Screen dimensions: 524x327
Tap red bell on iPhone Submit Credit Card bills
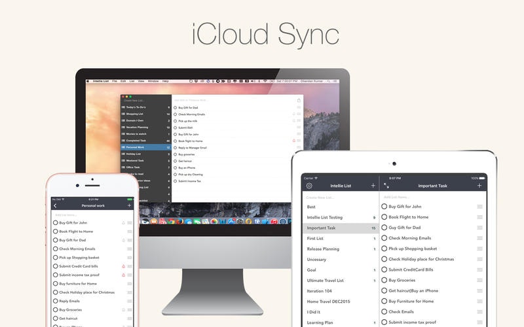tap(123, 266)
